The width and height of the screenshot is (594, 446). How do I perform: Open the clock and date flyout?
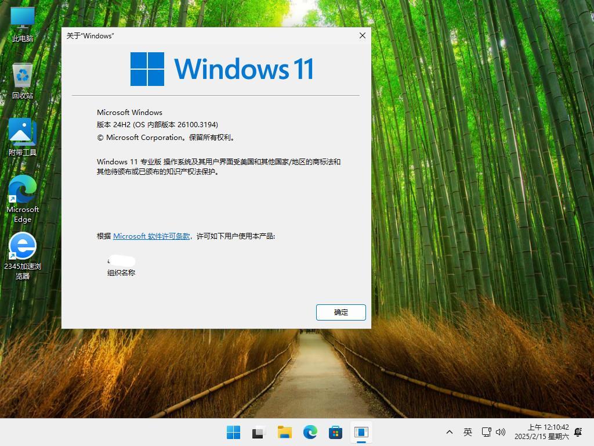coord(541,432)
